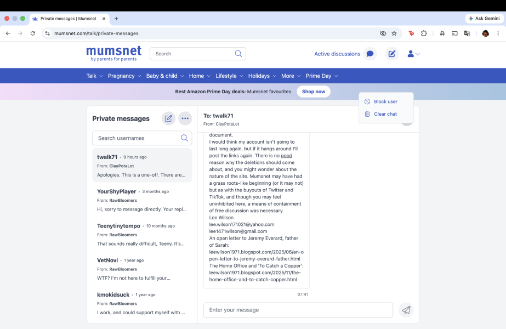Open the Chrome profile avatar
The width and height of the screenshot is (506, 329).
coord(485,33)
